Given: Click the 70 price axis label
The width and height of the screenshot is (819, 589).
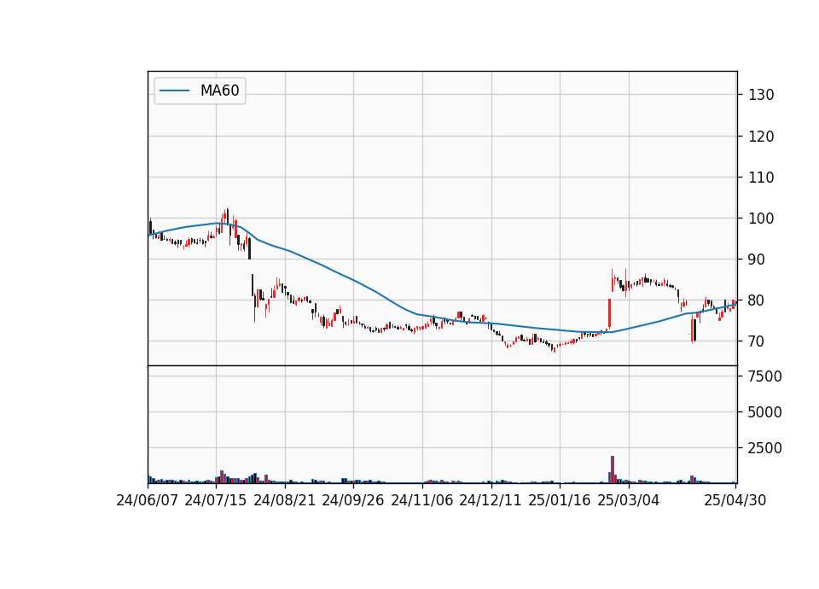Looking at the screenshot, I should click(x=757, y=341).
